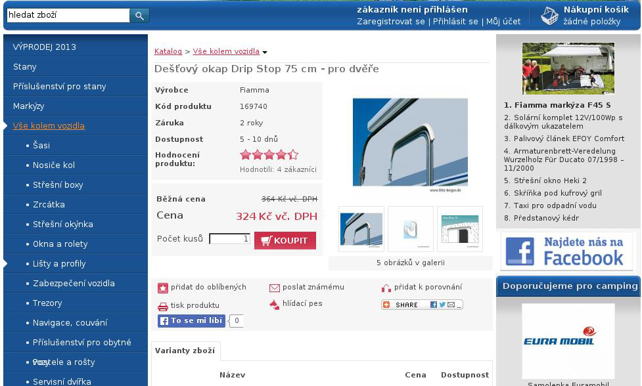The height and width of the screenshot is (386, 642).
Task: Select the third gallery thumbnail with rain diagram
Action: 460,229
